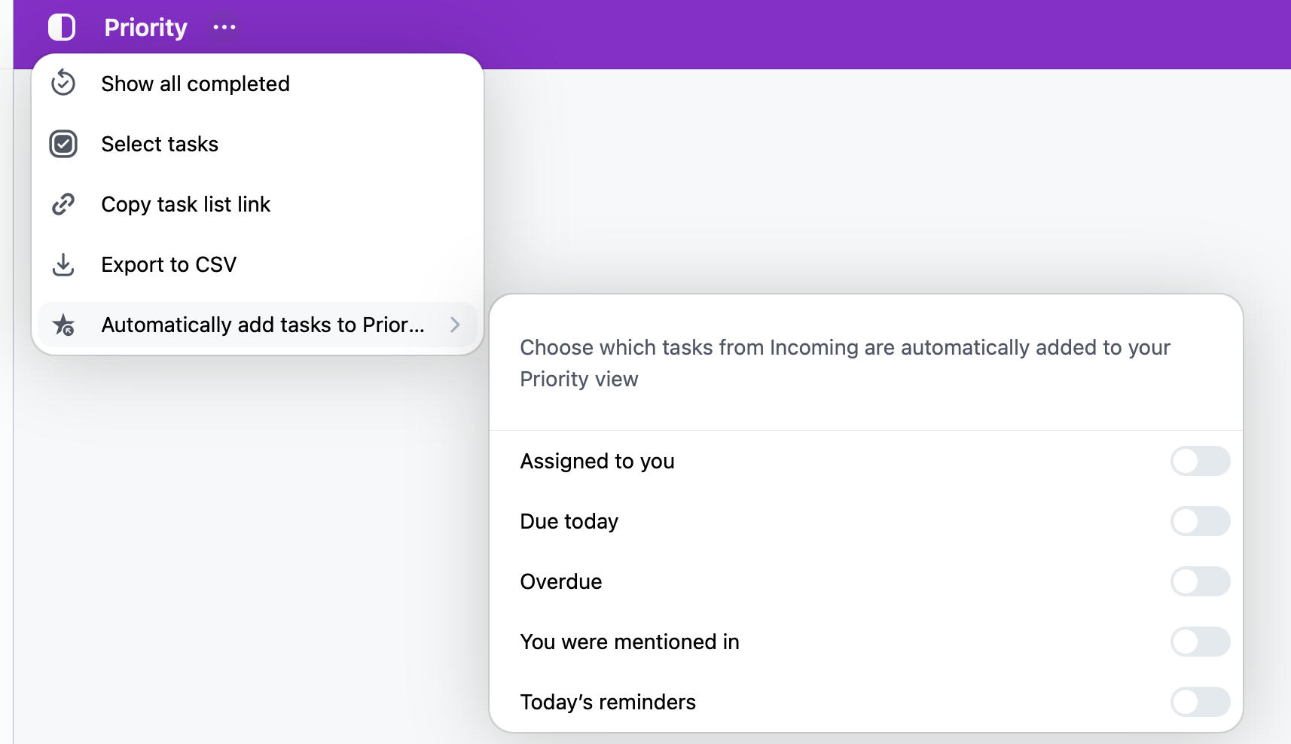Select the Select tasks menu item
The image size is (1291, 744).
coord(258,144)
